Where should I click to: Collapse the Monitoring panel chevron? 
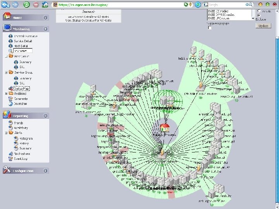click(x=46, y=29)
